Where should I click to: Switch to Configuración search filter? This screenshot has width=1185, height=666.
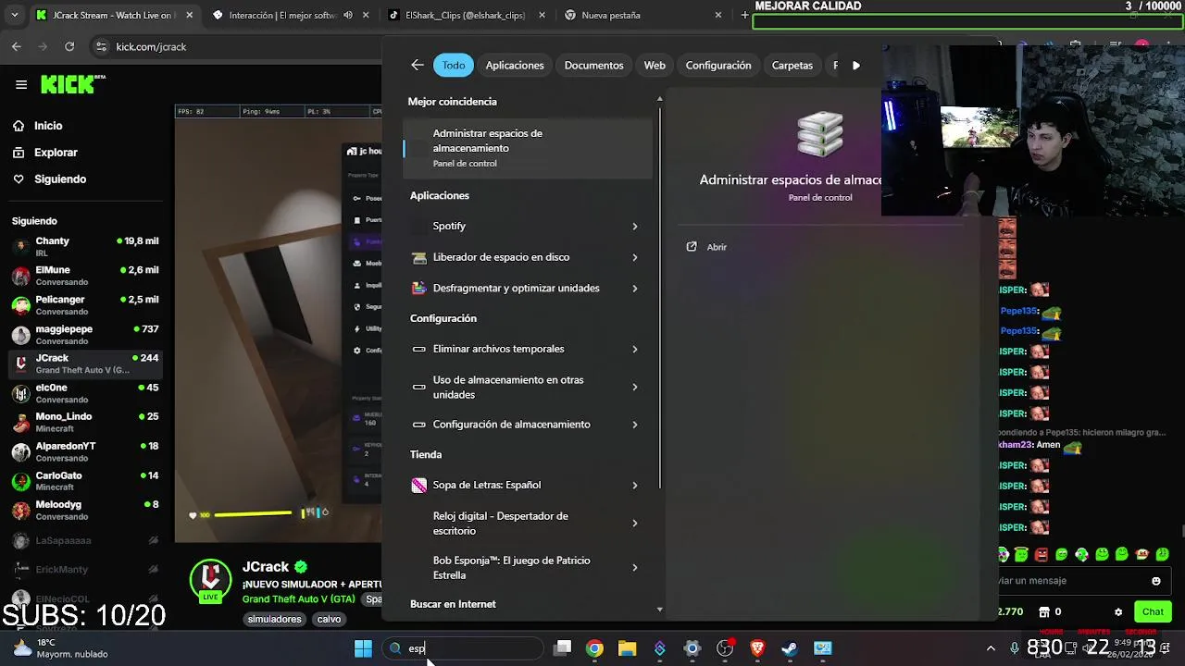click(x=718, y=65)
